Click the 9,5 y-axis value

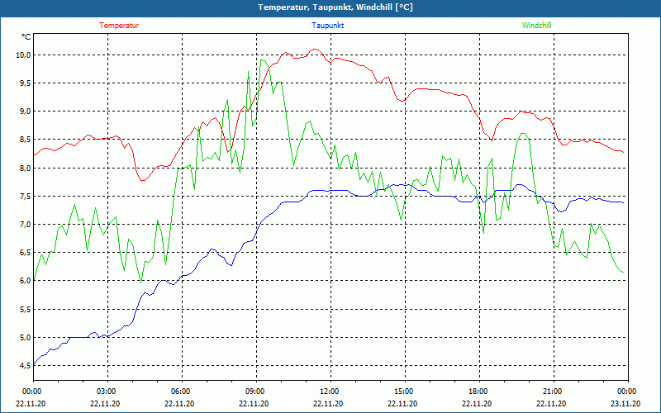25,83
